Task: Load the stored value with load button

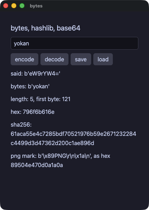Action: click(x=103, y=59)
